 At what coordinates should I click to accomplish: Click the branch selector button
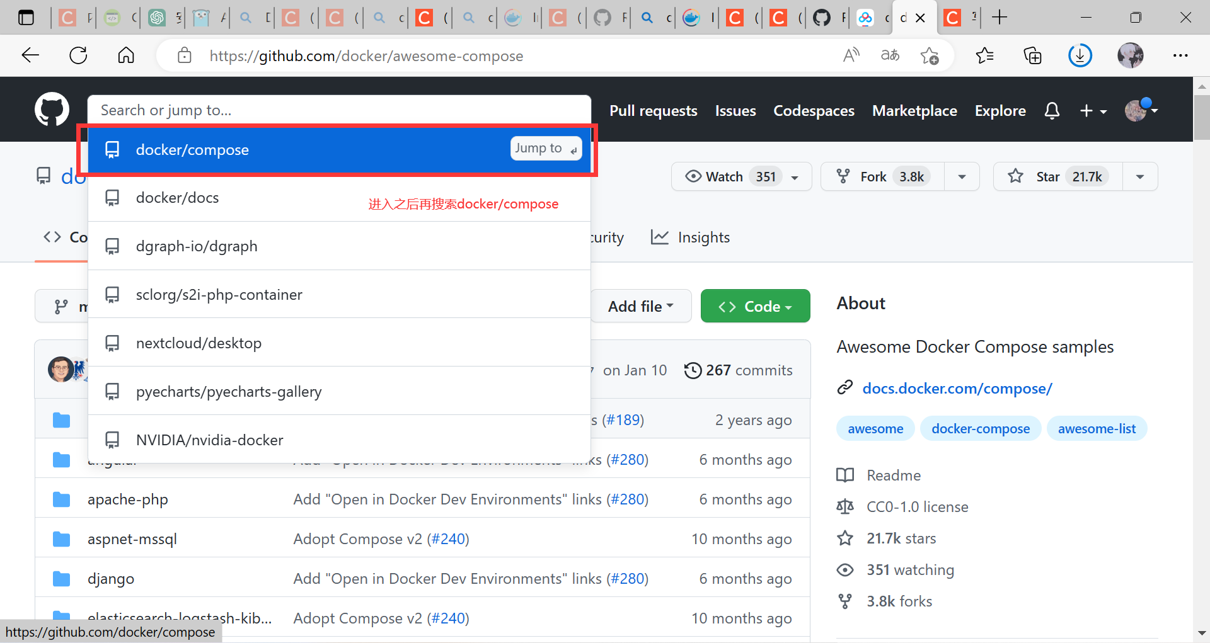click(x=62, y=307)
